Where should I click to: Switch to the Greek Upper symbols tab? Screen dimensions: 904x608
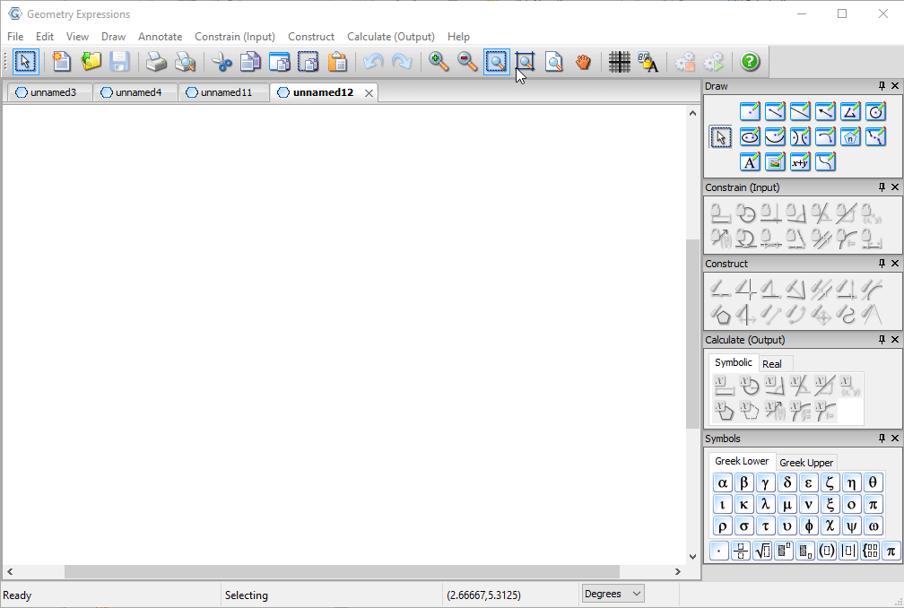pyautogui.click(x=806, y=462)
